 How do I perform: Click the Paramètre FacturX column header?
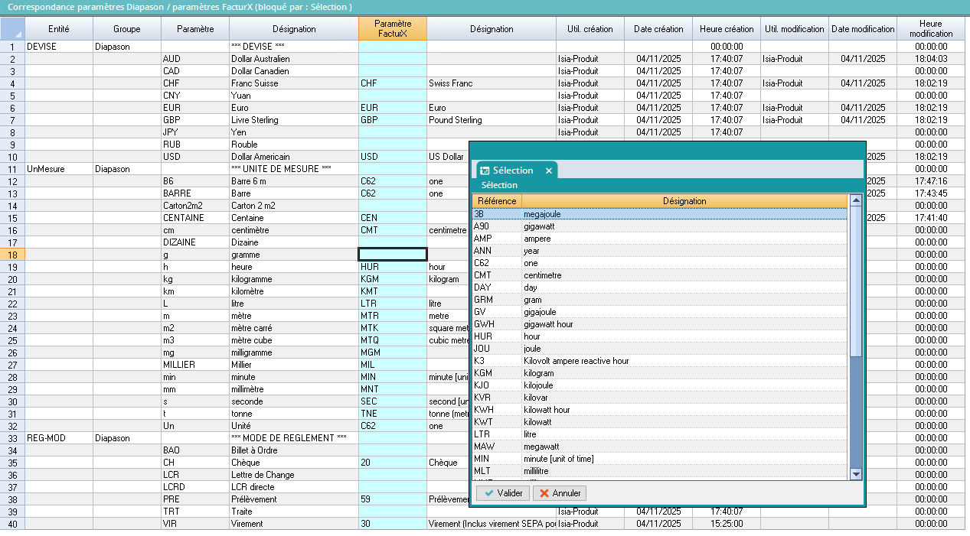pos(392,29)
